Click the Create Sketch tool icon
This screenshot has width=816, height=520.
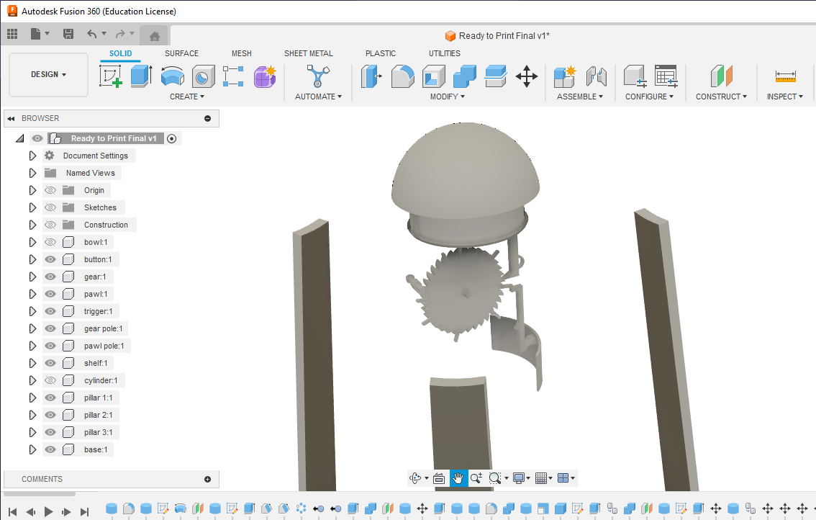click(111, 76)
